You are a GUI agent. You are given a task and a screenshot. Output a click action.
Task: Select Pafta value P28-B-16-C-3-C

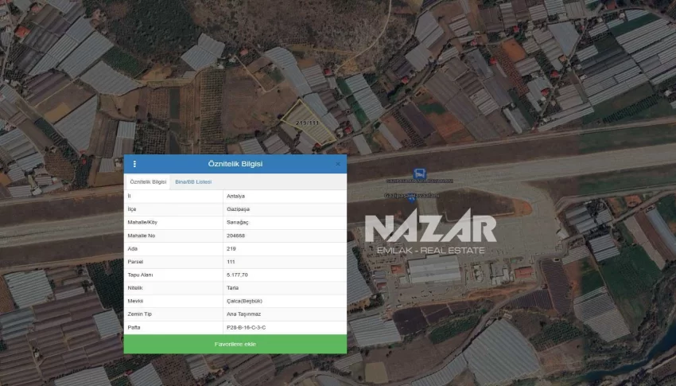(x=246, y=327)
